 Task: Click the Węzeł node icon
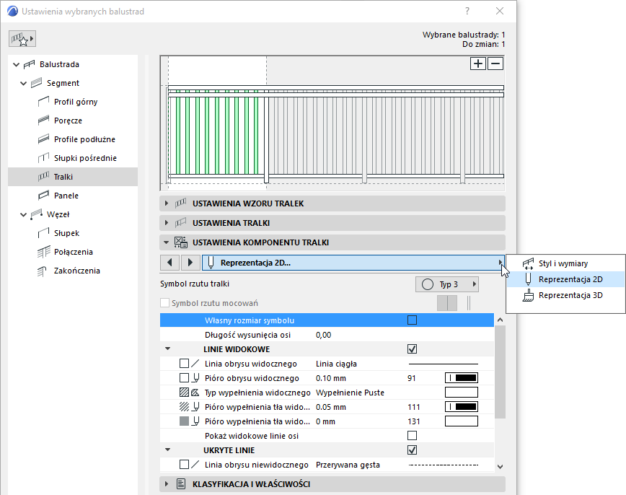pyautogui.click(x=37, y=214)
